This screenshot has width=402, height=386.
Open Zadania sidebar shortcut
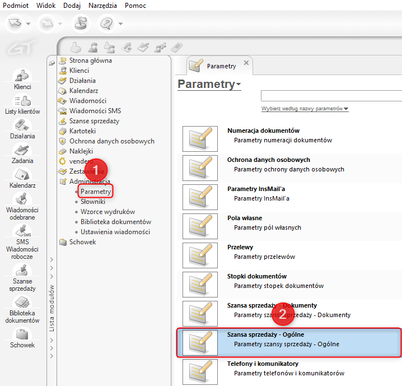point(22,154)
